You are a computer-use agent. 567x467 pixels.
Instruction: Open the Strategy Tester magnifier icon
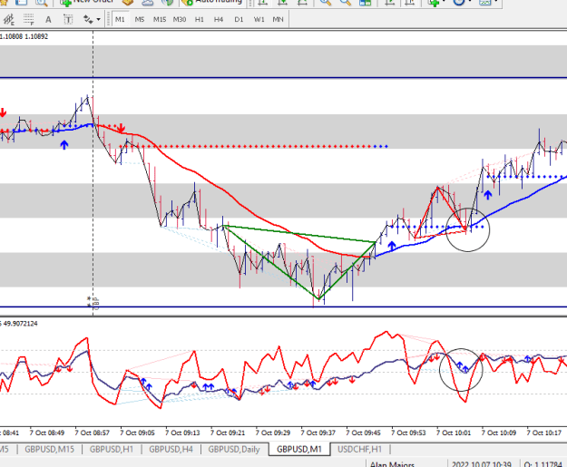41,3
